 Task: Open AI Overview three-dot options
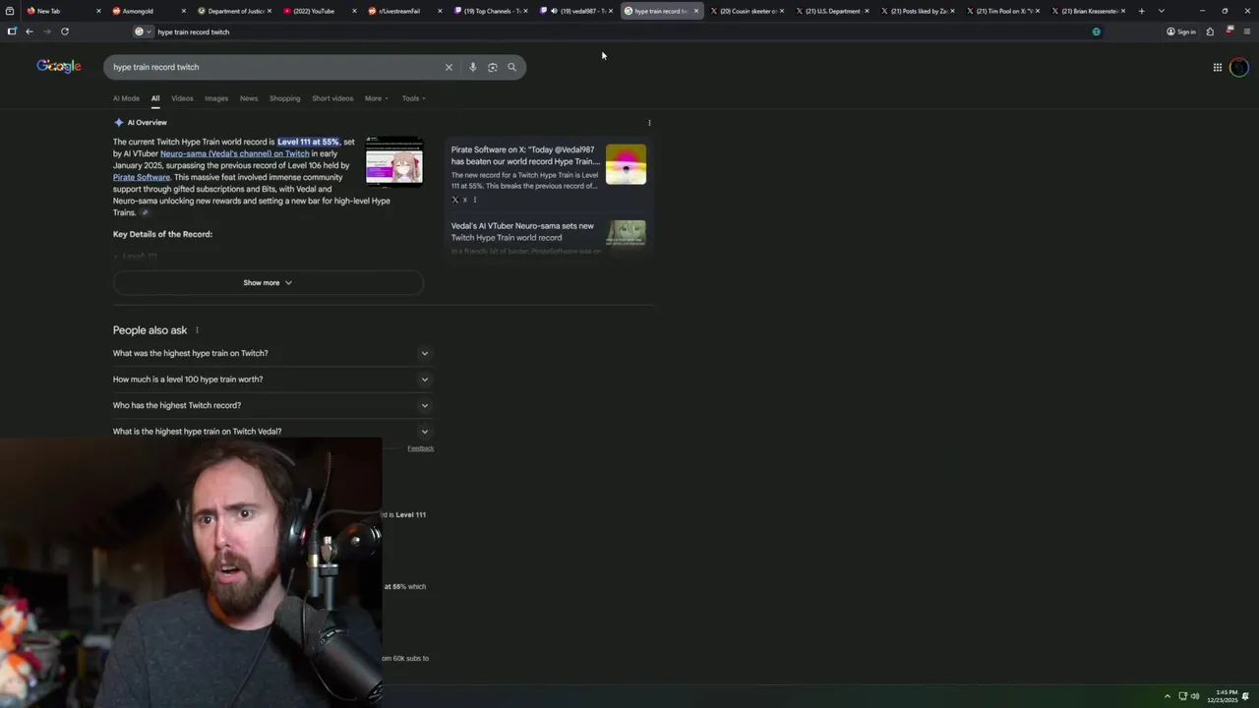tap(649, 123)
